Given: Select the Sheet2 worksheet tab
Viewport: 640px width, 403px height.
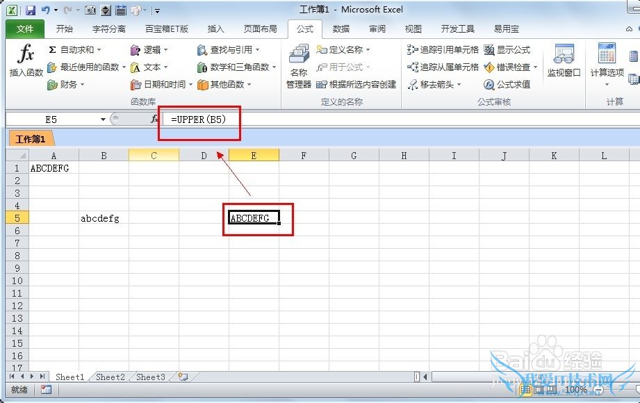Looking at the screenshot, I should [110, 377].
